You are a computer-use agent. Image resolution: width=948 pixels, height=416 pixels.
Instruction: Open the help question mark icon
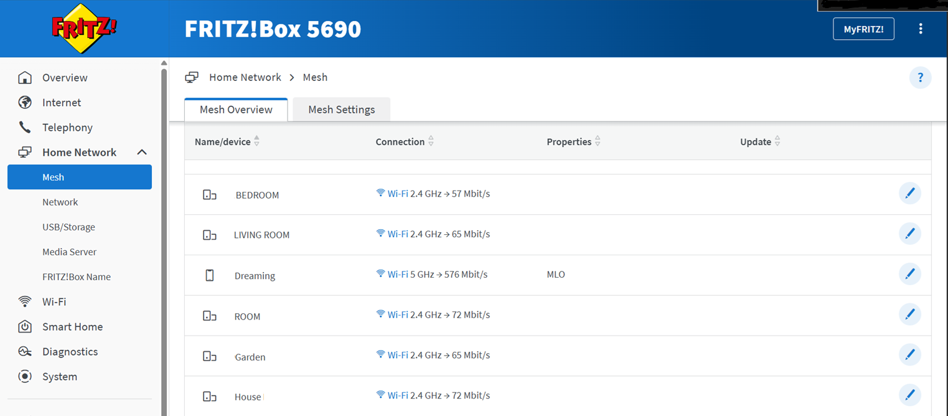pyautogui.click(x=920, y=78)
